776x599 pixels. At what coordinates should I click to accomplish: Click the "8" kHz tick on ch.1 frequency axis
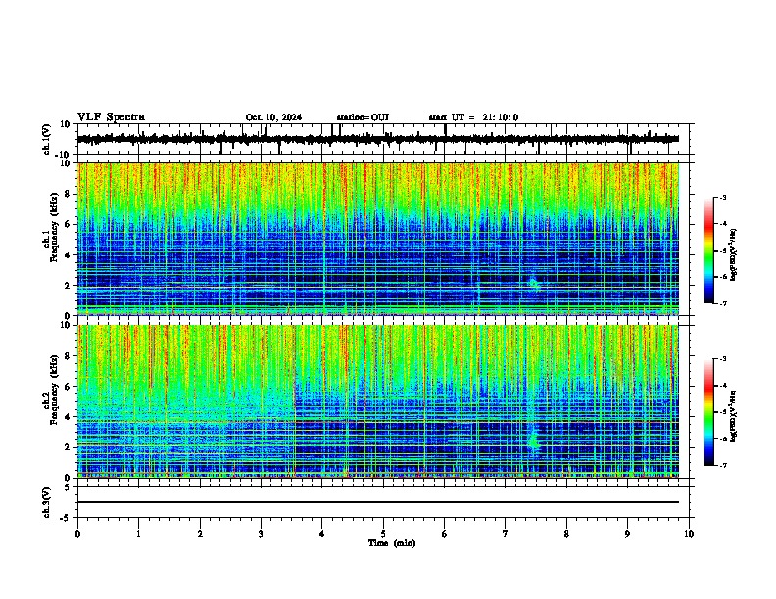click(68, 194)
